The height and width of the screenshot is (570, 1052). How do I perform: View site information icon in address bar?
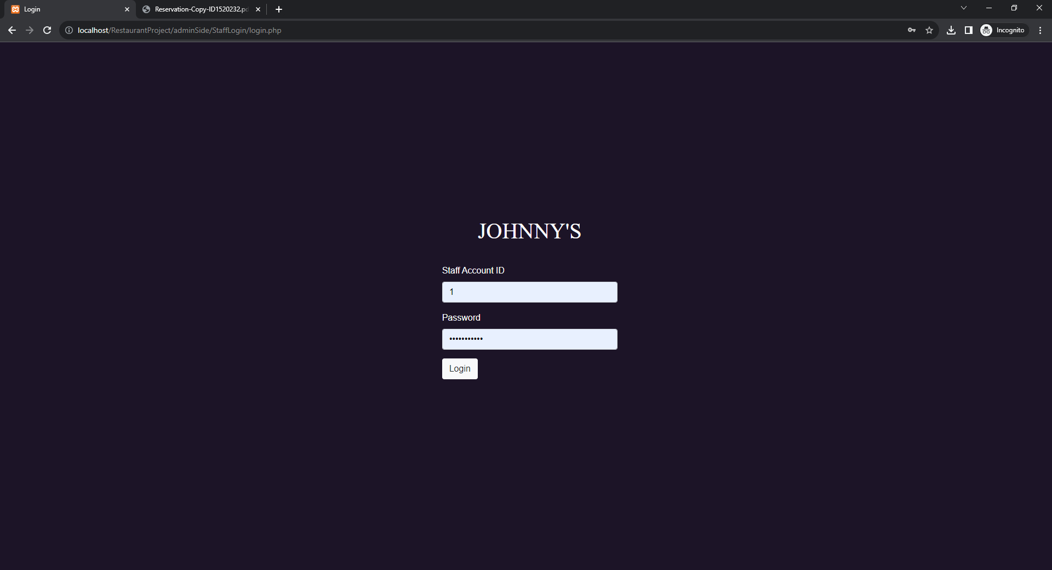coord(69,30)
